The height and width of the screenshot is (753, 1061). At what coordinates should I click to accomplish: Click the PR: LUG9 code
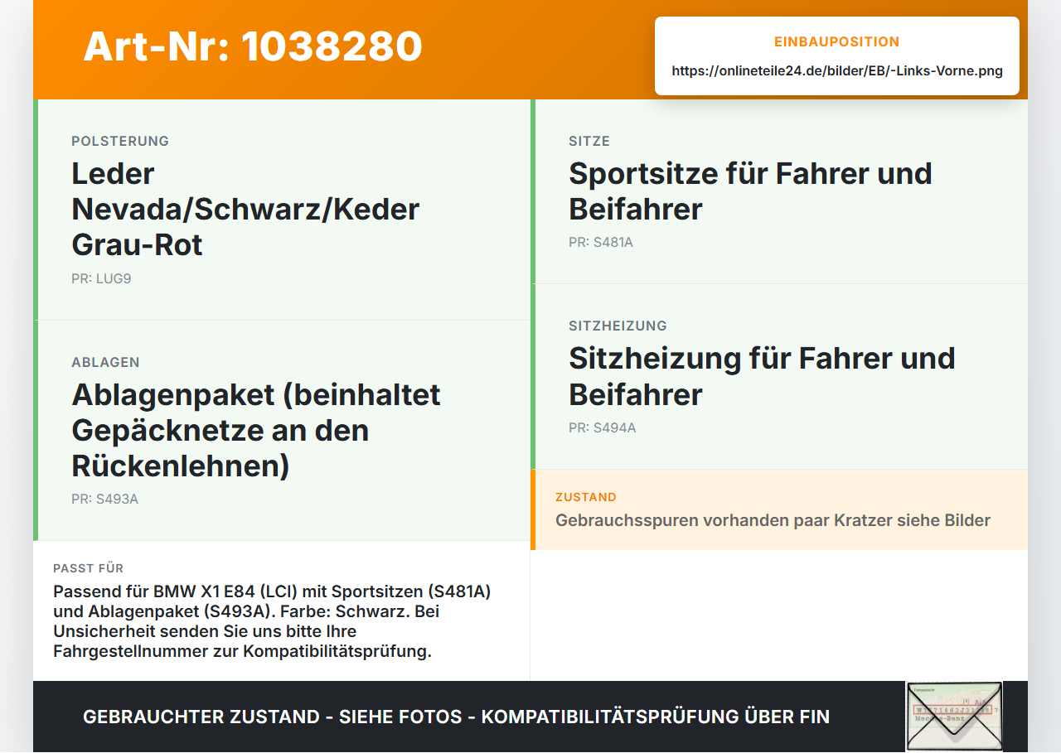point(101,279)
